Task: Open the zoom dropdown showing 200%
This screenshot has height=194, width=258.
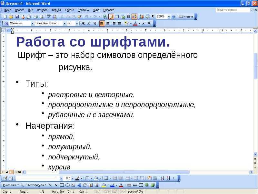Action: [169, 17]
